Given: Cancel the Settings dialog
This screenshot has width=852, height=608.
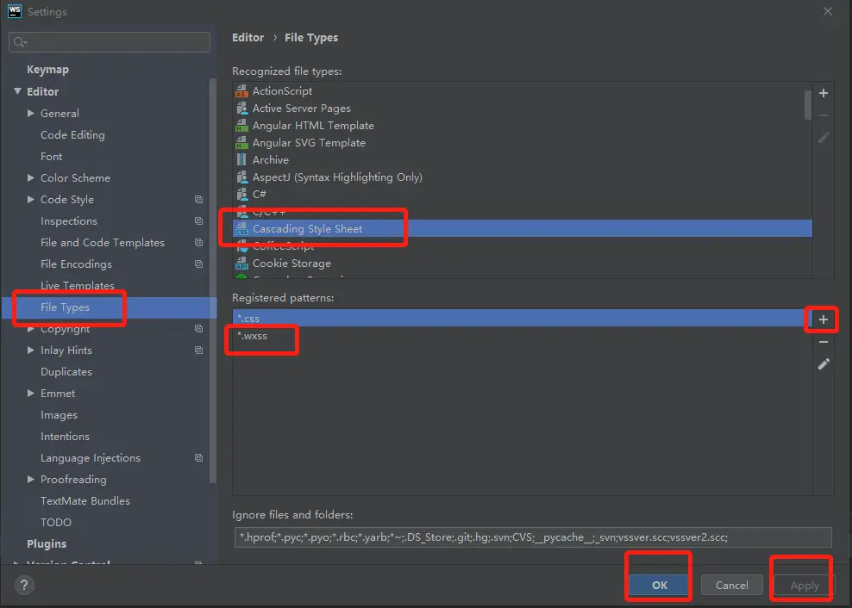Looking at the screenshot, I should coord(732,586).
